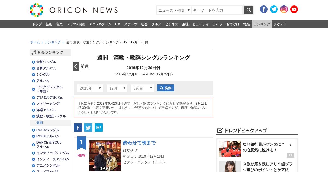Open スポーツ in navigation bar

pyautogui.click(x=131, y=24)
